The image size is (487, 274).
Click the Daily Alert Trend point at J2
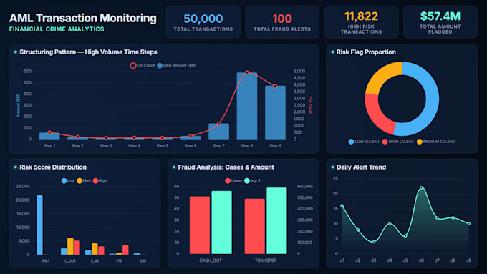tap(358, 230)
